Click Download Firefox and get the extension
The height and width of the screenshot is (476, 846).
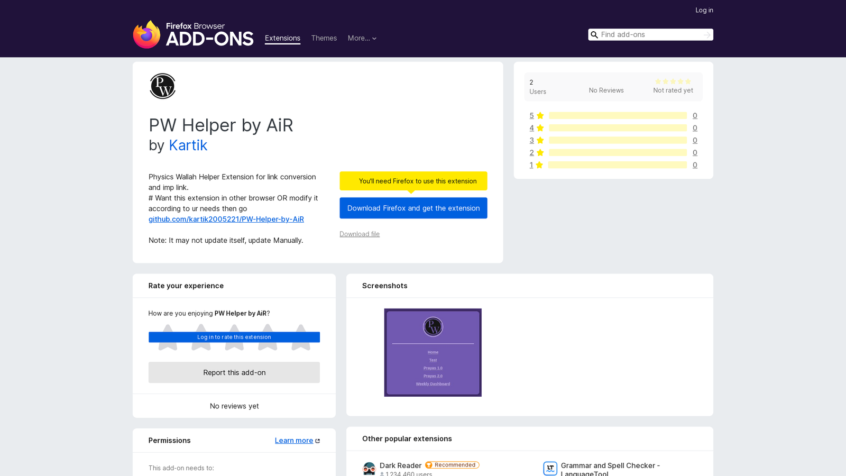[413, 208]
